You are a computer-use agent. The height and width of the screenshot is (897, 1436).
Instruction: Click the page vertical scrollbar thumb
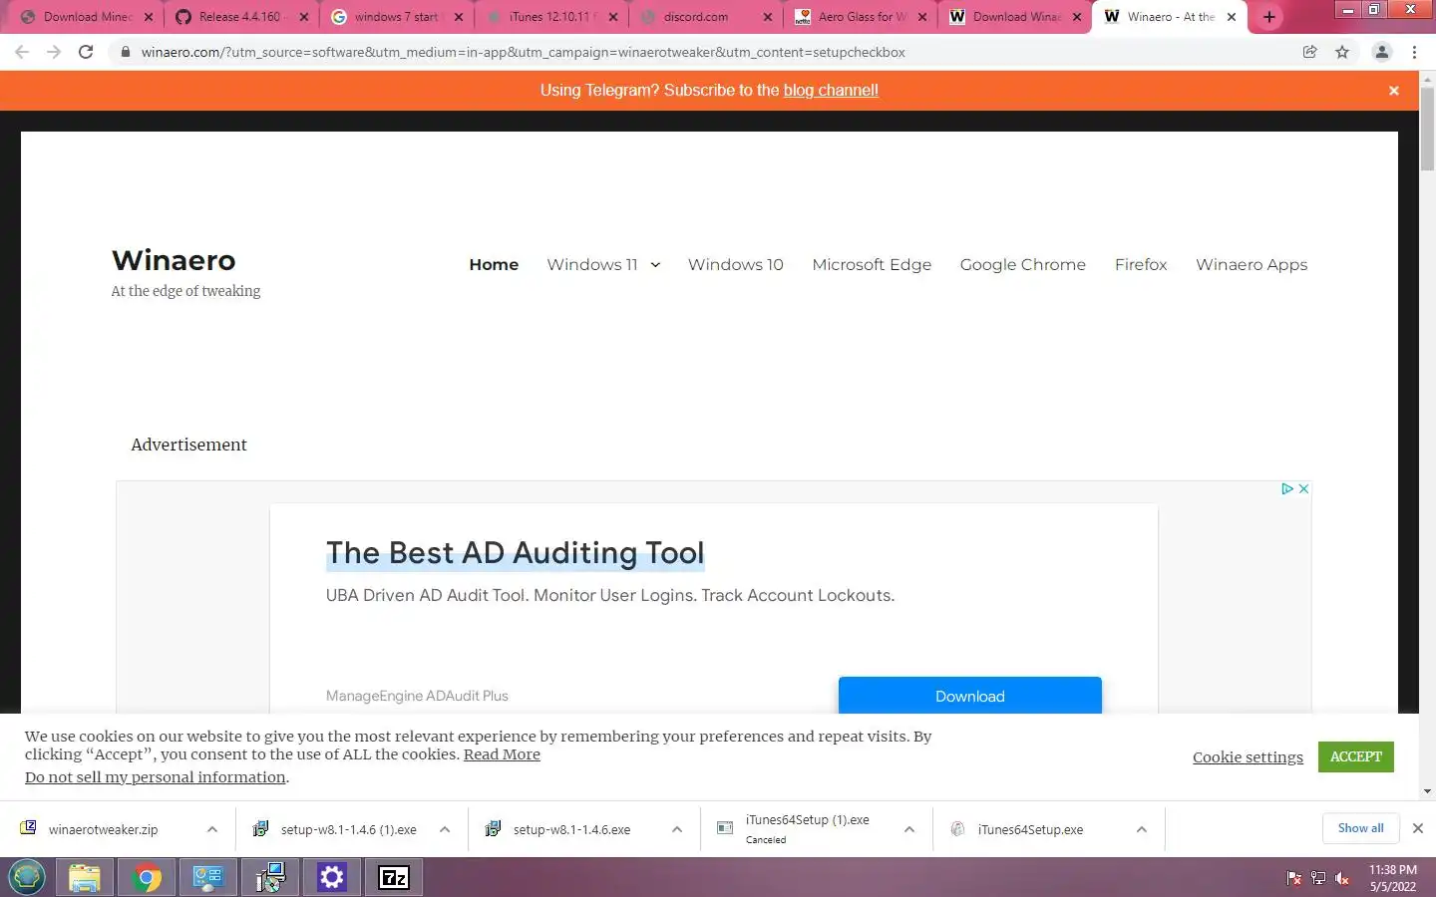pyautogui.click(x=1427, y=130)
